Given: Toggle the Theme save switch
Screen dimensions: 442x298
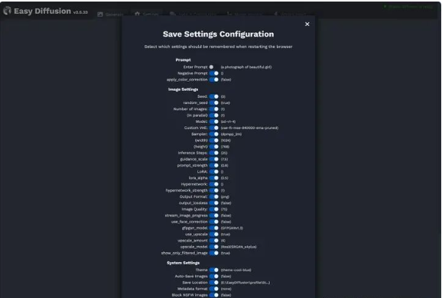Looking at the screenshot, I should click(213, 270).
